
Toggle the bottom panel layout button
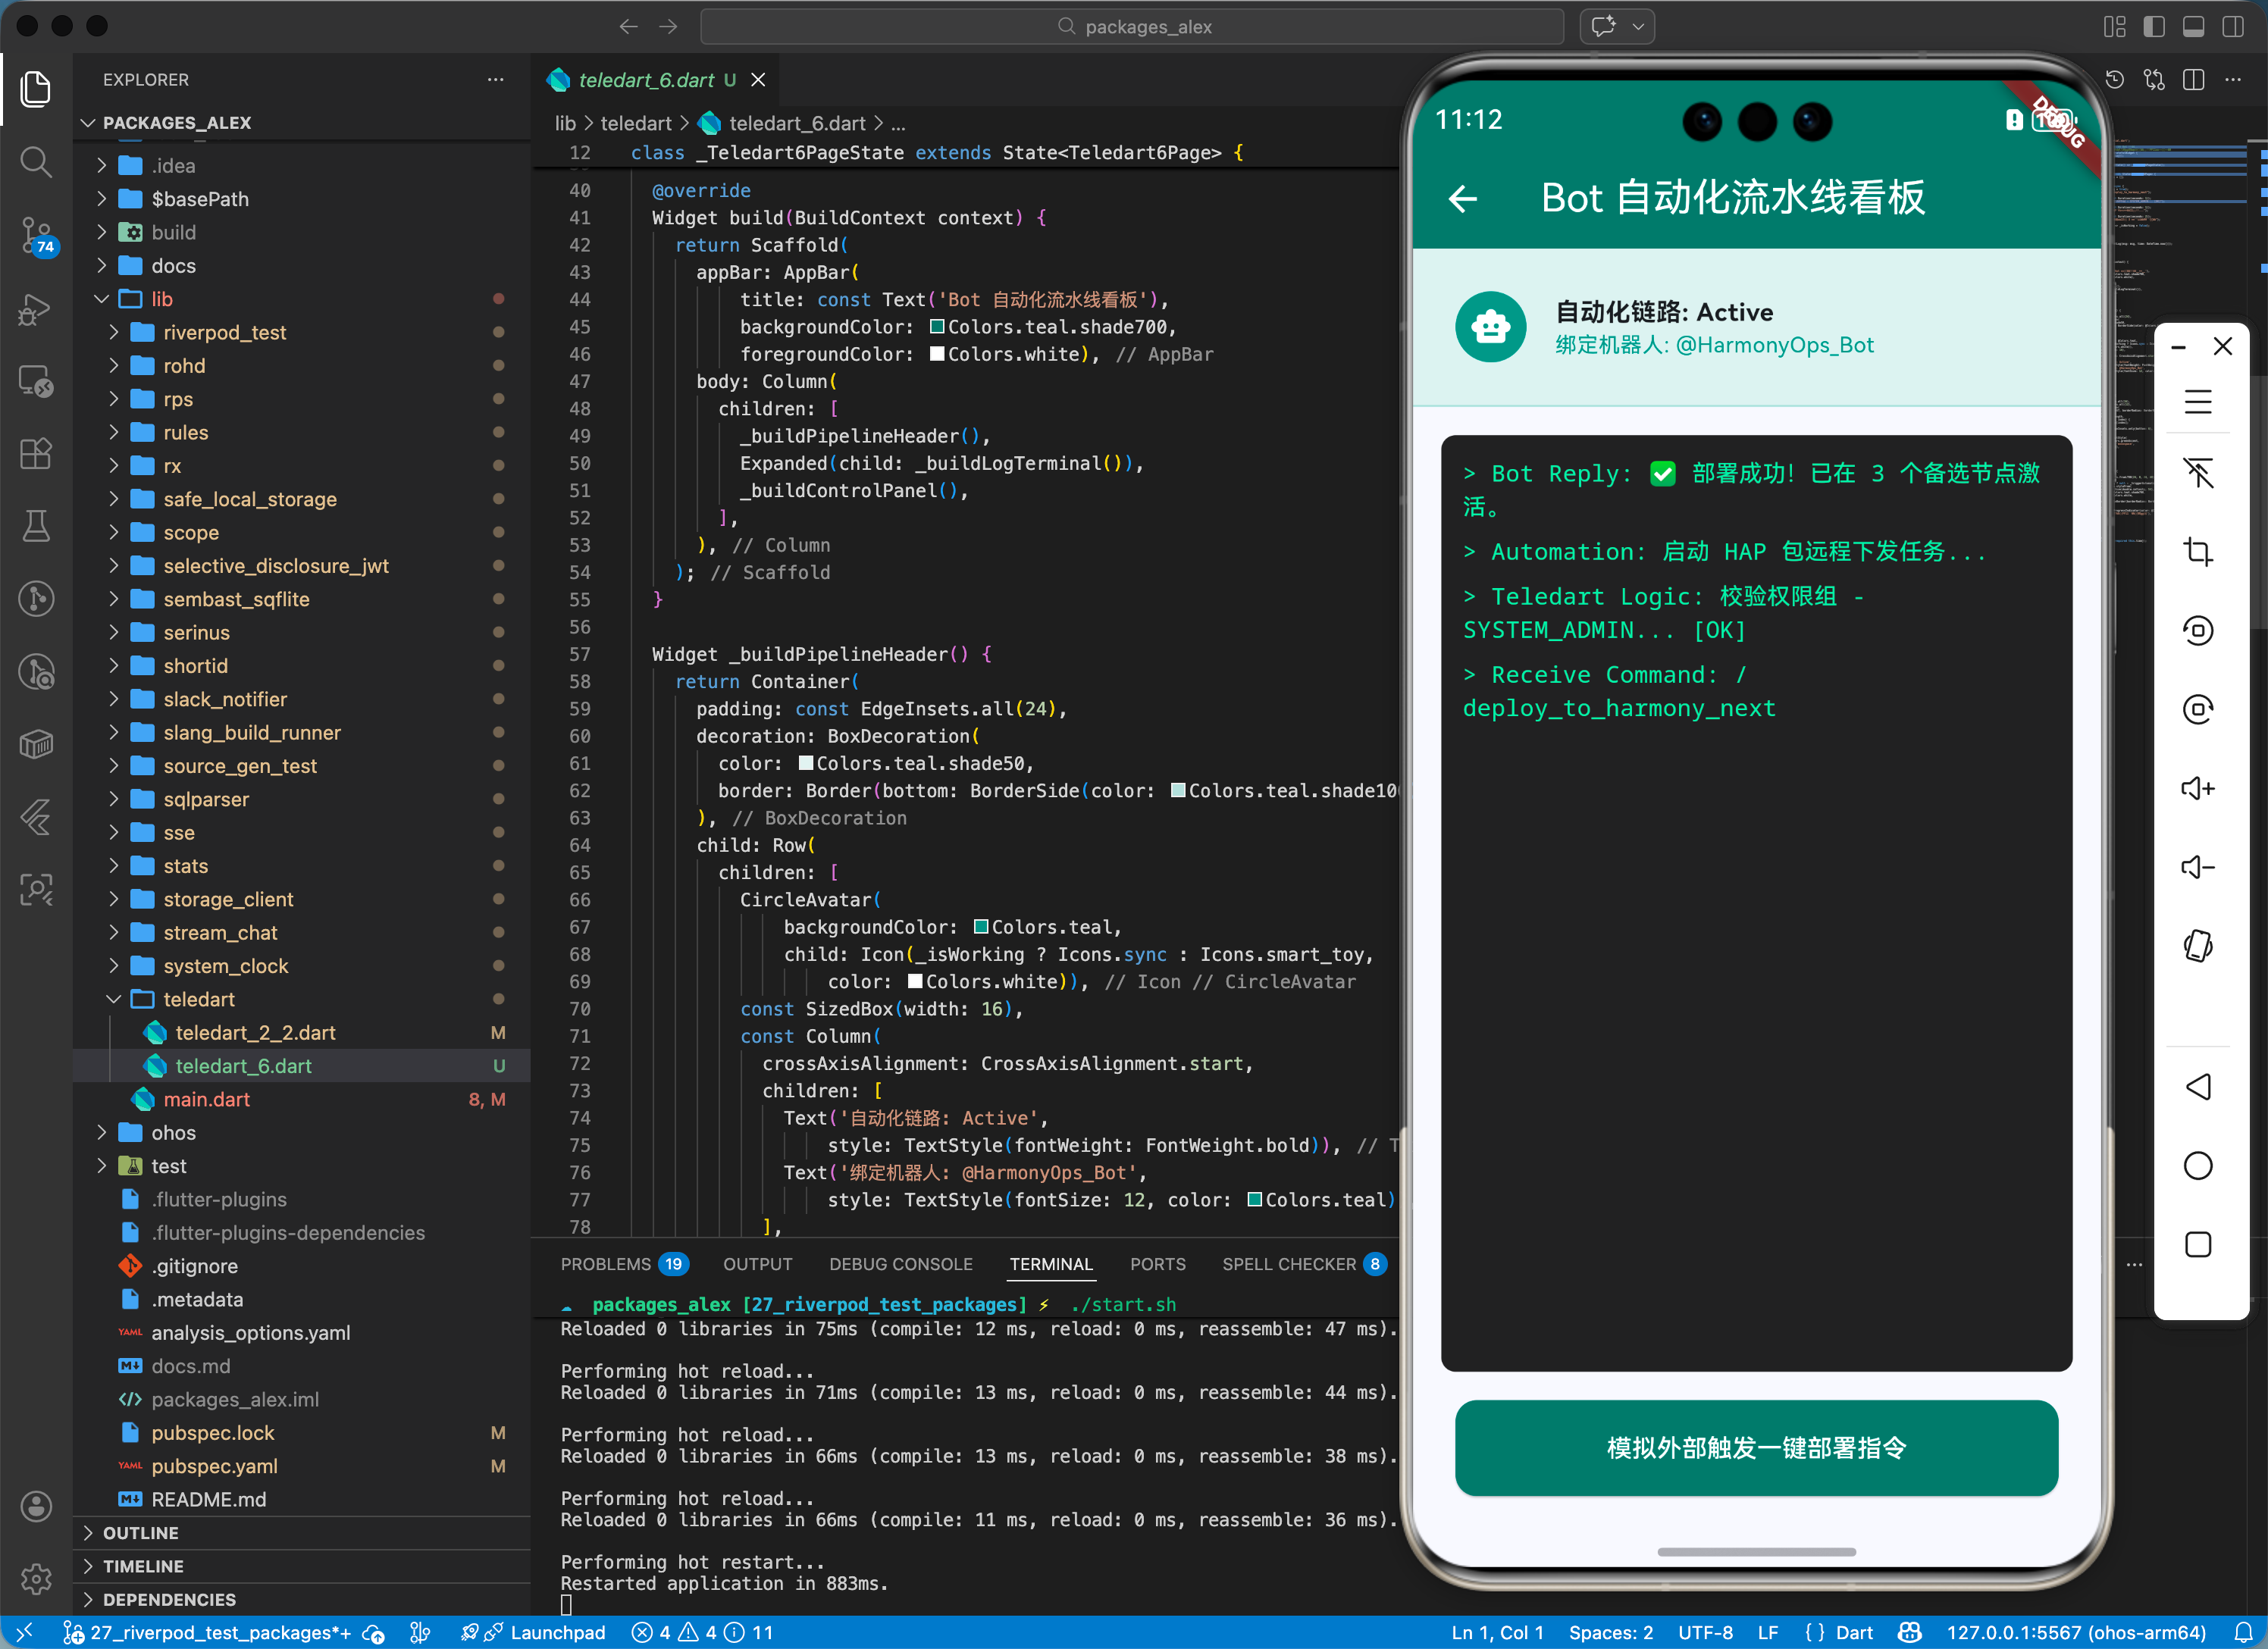pos(2193,27)
